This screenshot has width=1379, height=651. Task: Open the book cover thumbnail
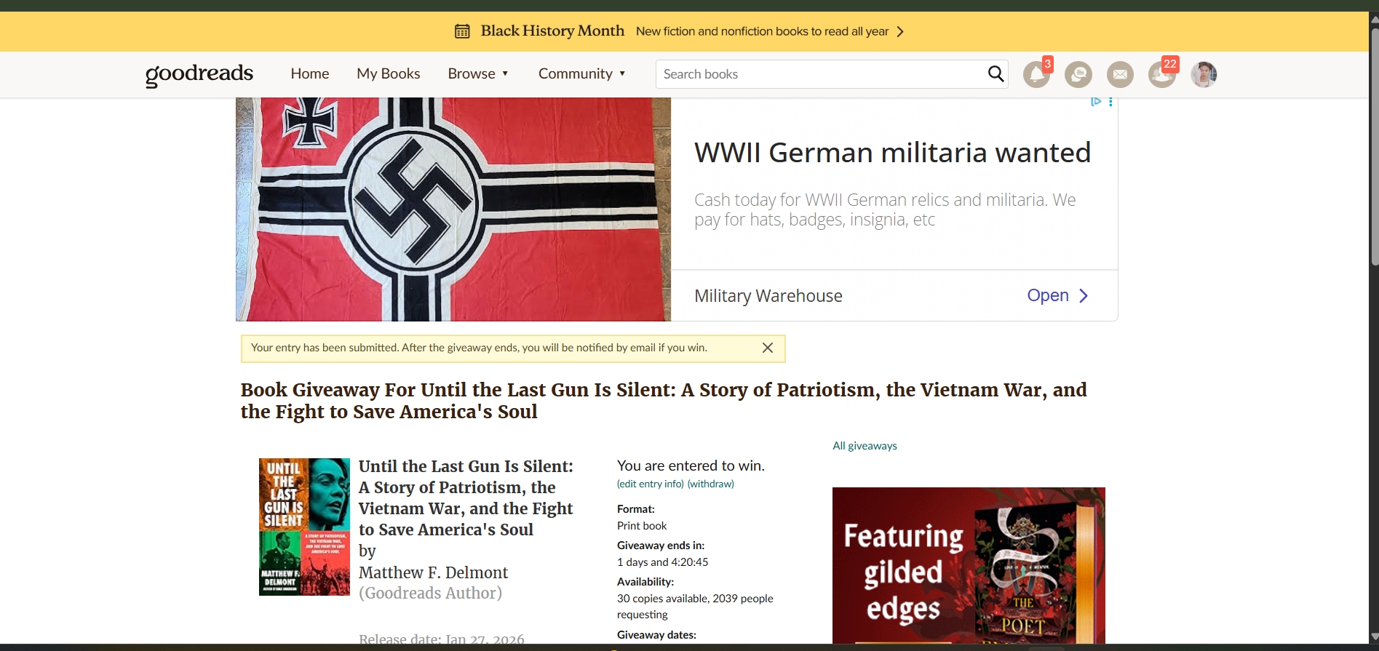(x=304, y=527)
